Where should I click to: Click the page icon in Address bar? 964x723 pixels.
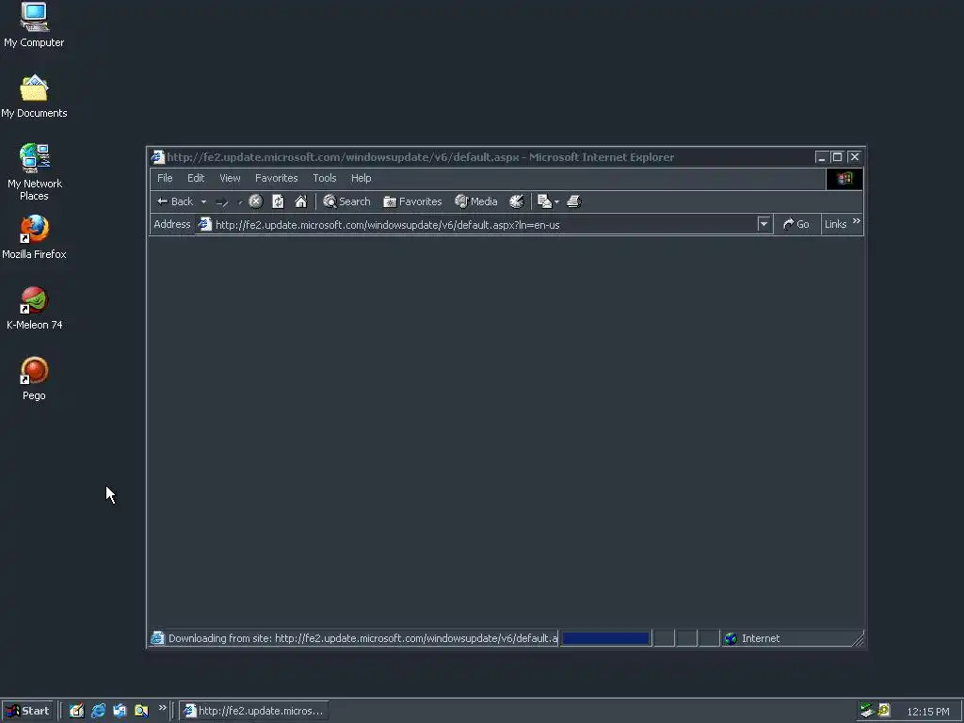coord(204,224)
